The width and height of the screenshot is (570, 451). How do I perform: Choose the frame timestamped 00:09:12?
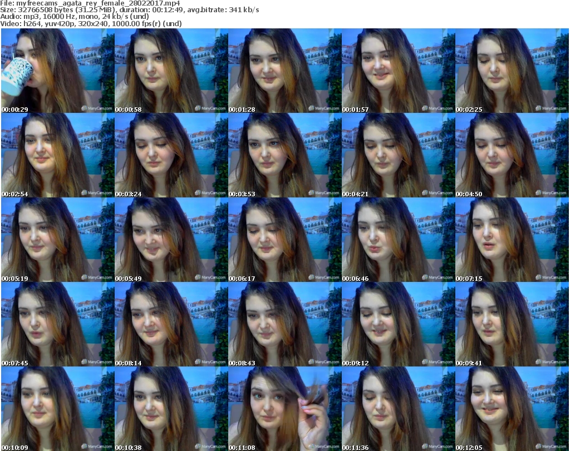(398, 324)
